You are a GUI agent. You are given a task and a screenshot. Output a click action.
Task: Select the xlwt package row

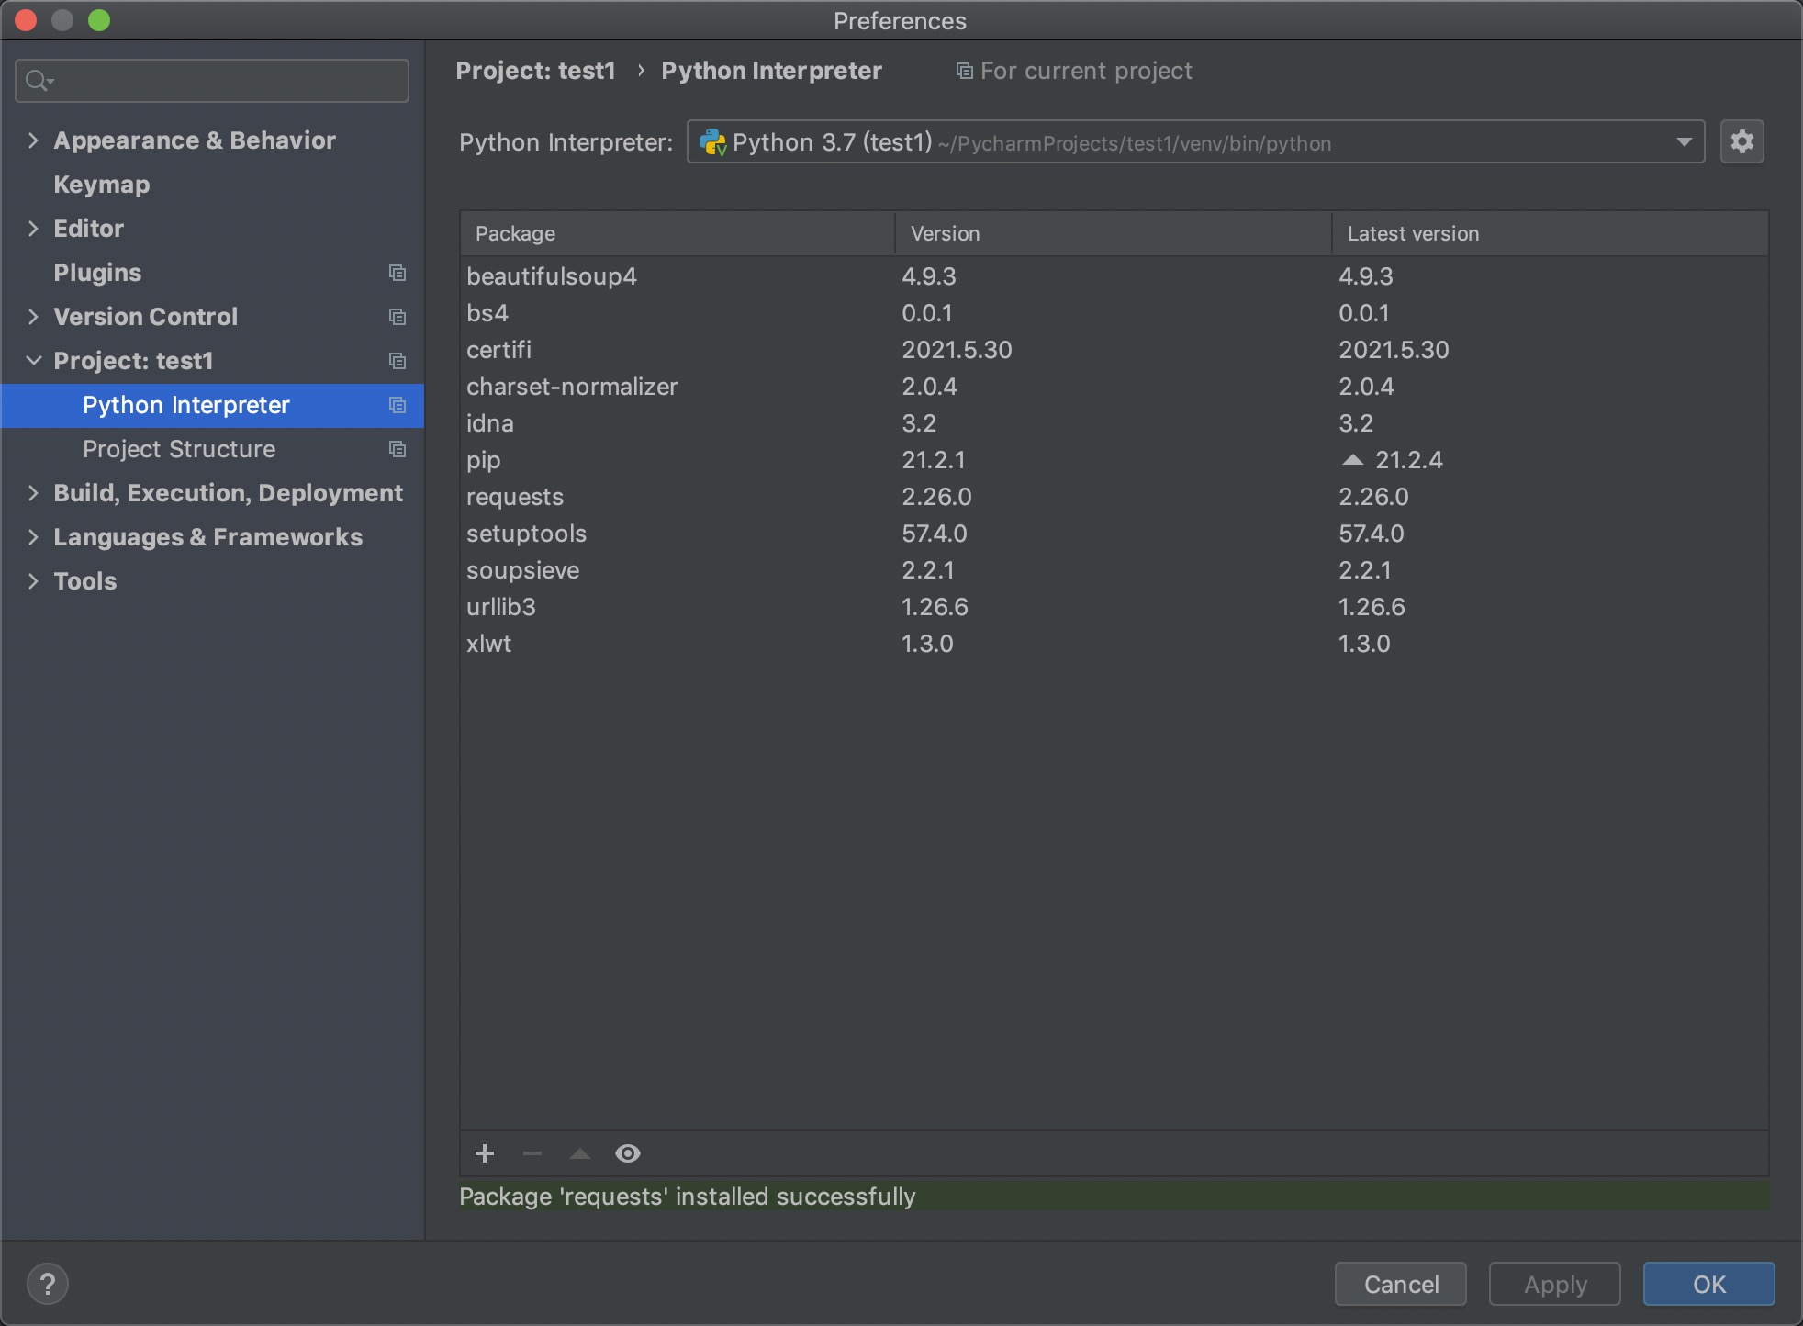point(1114,644)
